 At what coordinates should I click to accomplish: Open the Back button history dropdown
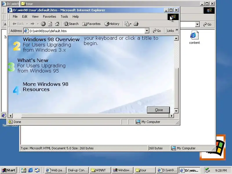(x=27, y=24)
